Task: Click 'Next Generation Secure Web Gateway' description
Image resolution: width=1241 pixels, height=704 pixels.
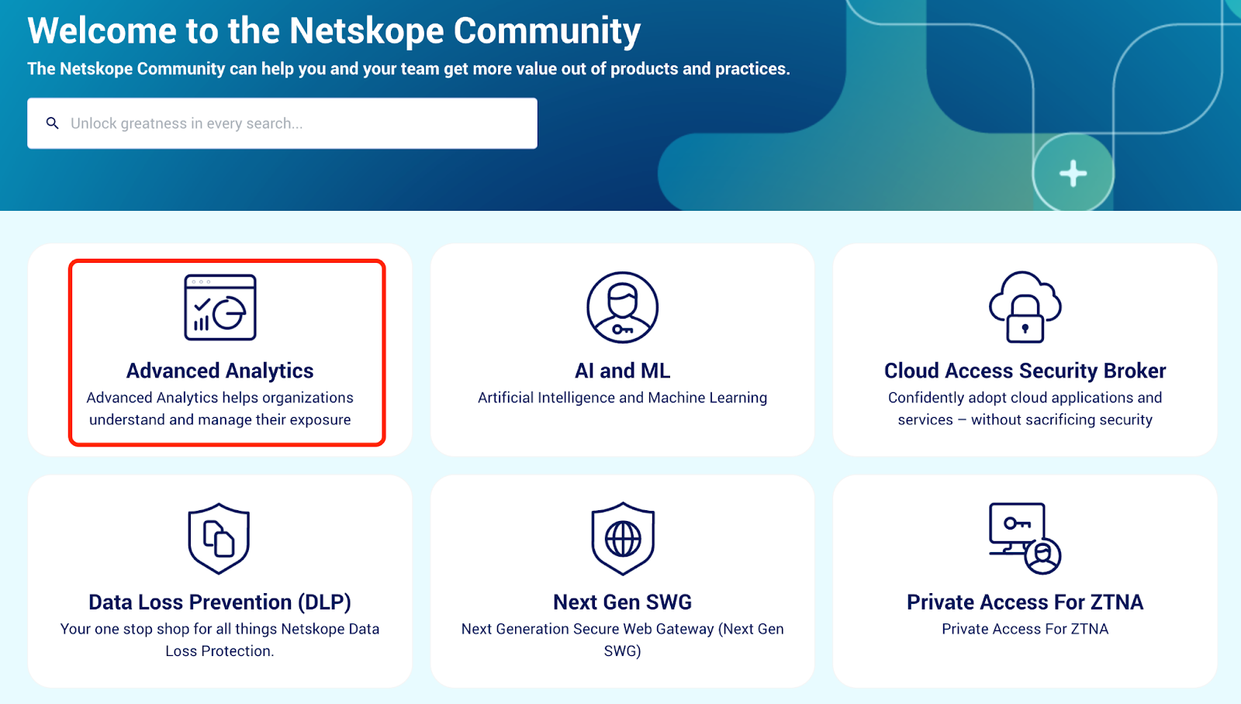Action: tap(623, 640)
